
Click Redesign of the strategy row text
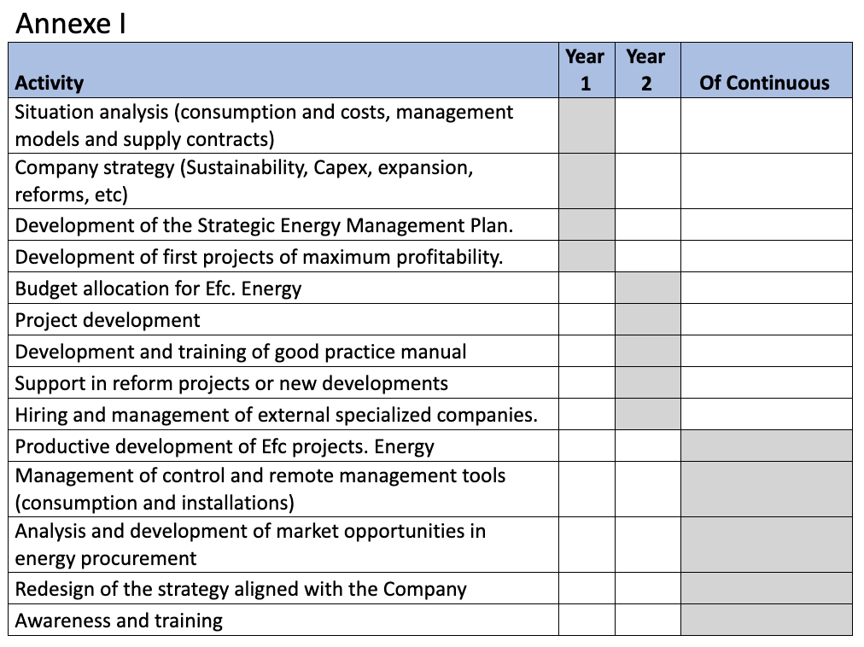[241, 589]
